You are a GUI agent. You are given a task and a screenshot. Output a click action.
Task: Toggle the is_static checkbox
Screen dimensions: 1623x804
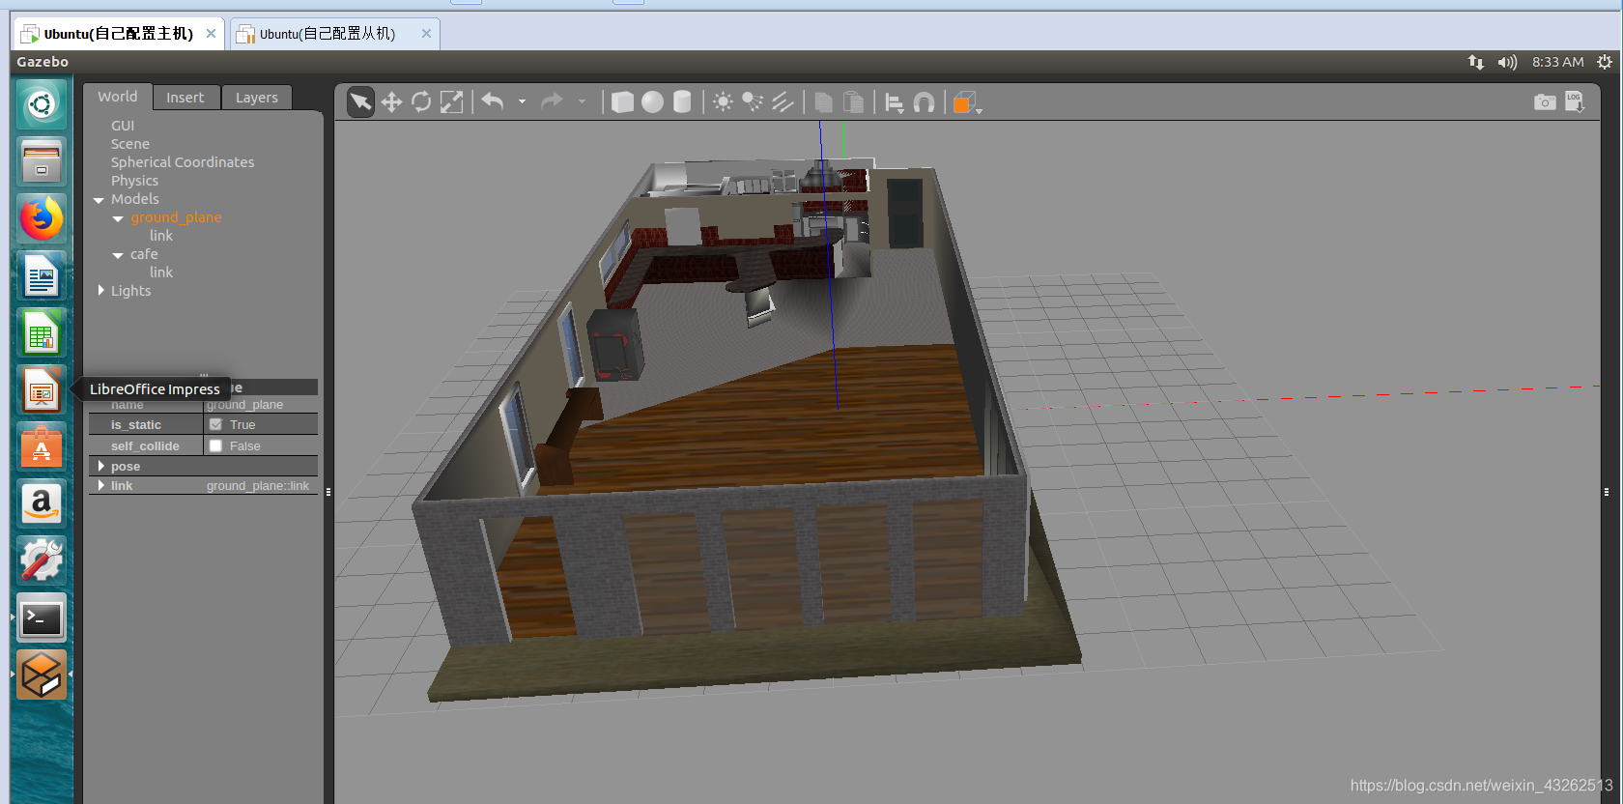[x=215, y=424]
